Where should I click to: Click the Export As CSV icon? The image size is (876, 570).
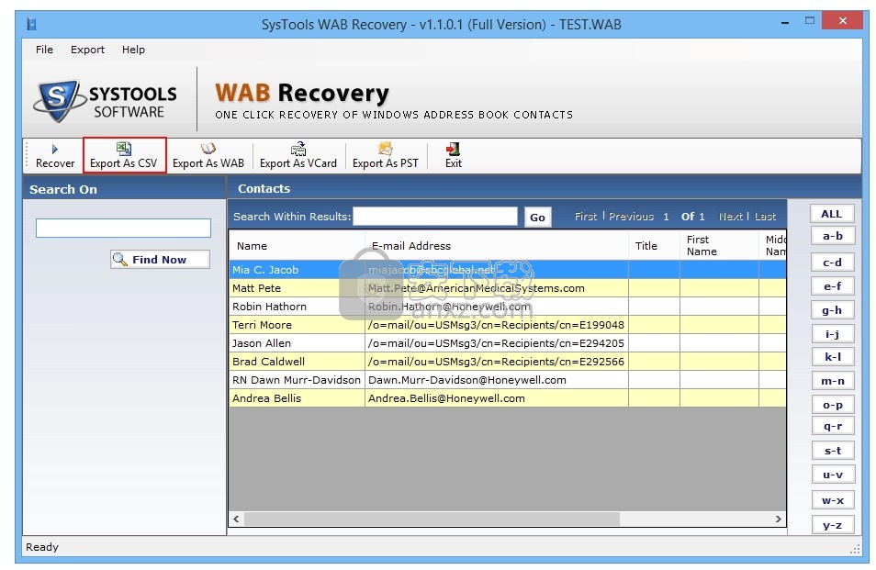pyautogui.click(x=123, y=148)
